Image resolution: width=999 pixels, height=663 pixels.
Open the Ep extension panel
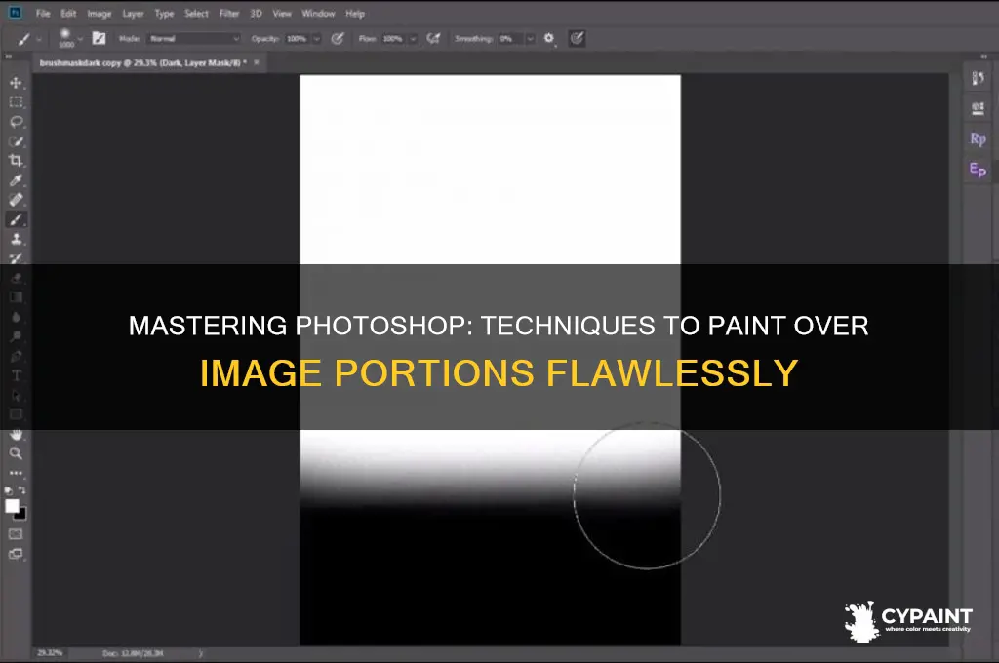click(x=978, y=170)
